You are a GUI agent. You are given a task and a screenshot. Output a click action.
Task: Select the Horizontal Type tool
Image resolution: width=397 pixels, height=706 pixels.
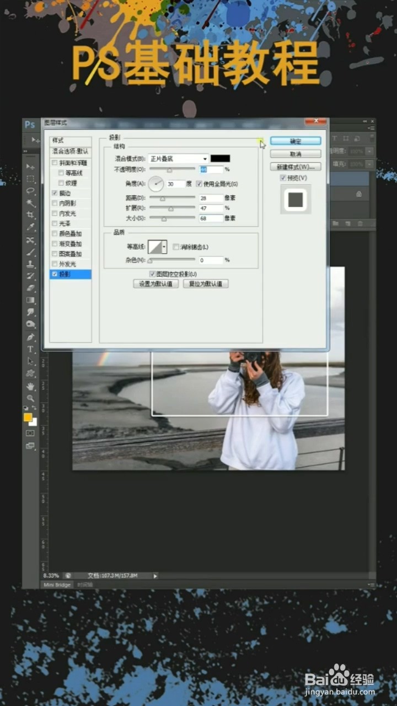[x=30, y=349]
